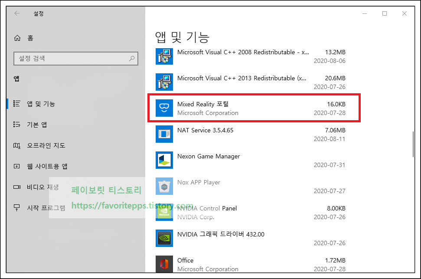
Task: Select the Office app entry
Action: coord(185,260)
